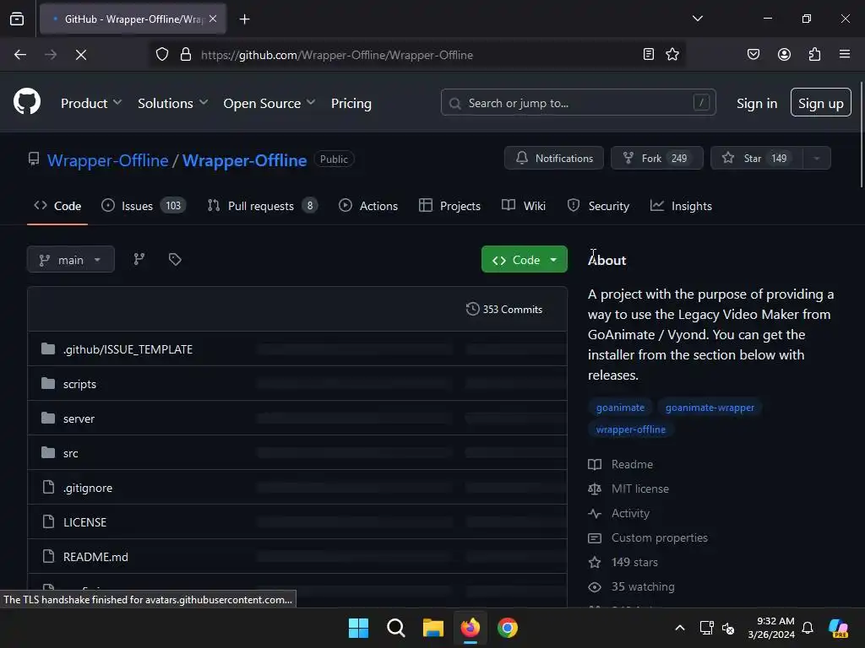This screenshot has width=865, height=648.
Task: Open the Actions tab
Action: [368, 206]
